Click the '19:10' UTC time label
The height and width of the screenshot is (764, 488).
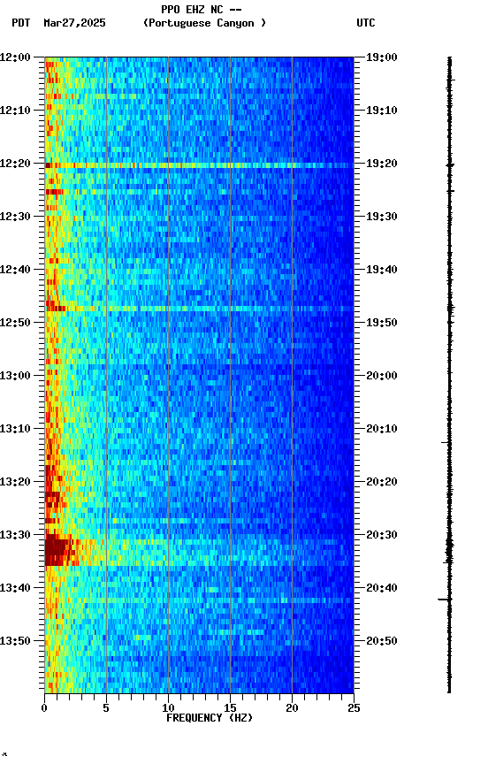(x=382, y=111)
